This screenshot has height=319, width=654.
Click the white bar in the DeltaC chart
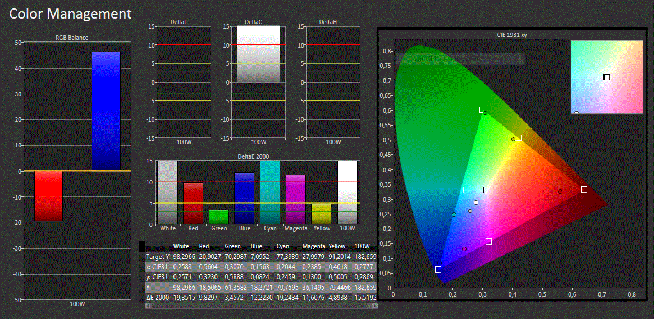[x=258, y=54]
